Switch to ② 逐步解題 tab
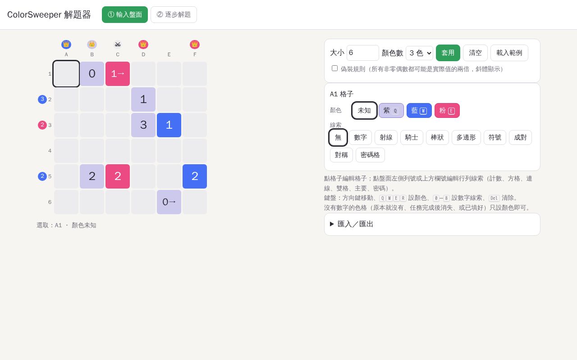This screenshot has height=360, width=577. (174, 14)
